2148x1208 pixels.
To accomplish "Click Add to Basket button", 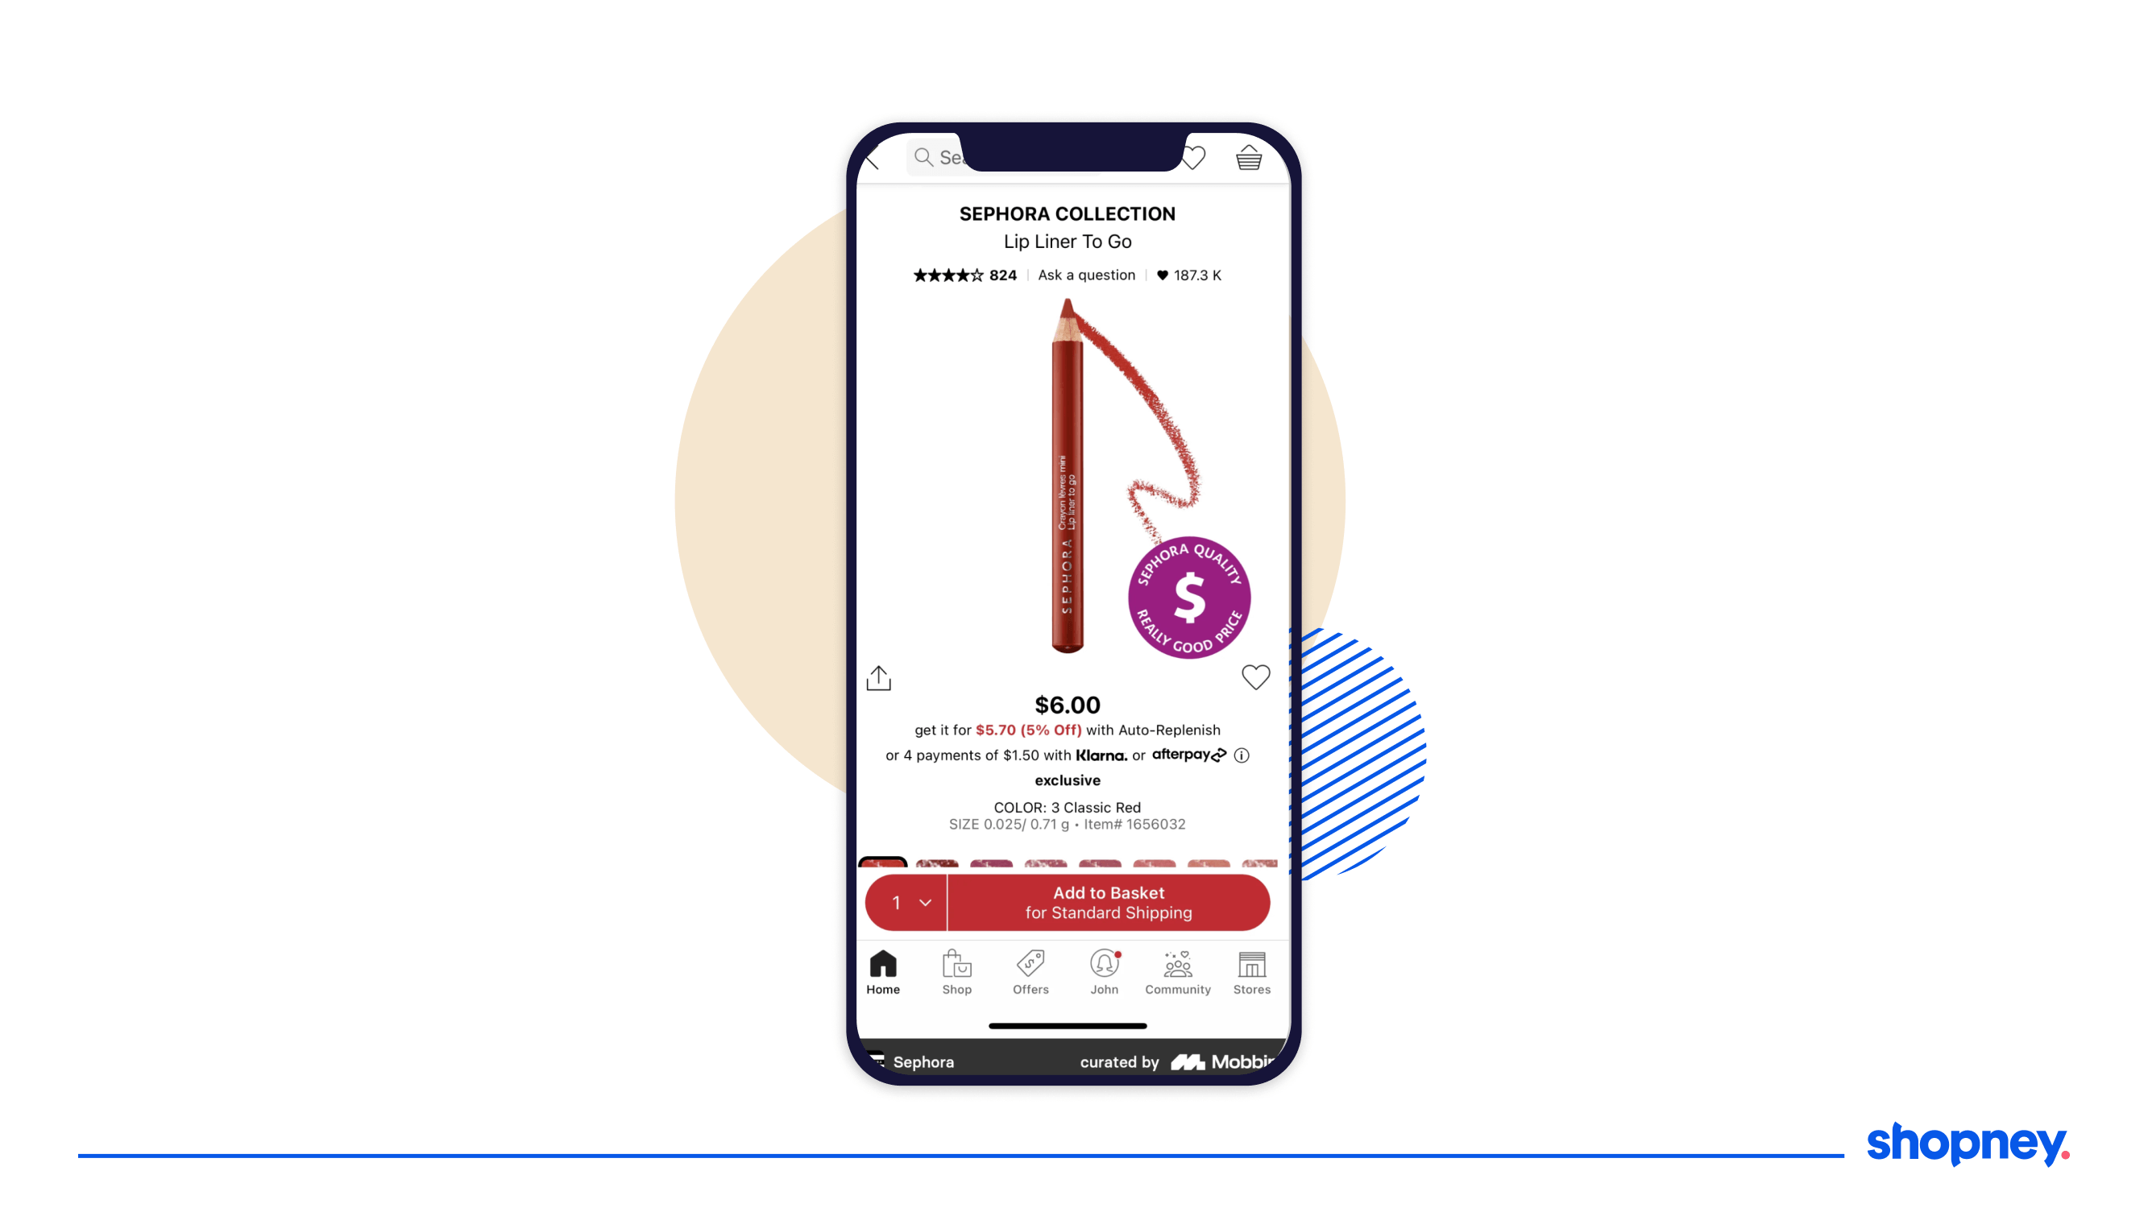I will 1108,901.
